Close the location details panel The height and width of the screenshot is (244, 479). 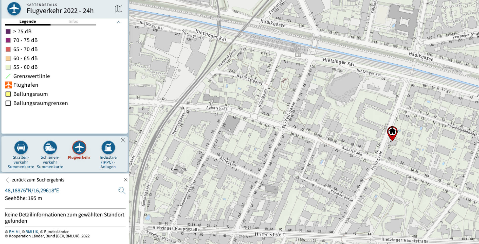[x=125, y=180]
